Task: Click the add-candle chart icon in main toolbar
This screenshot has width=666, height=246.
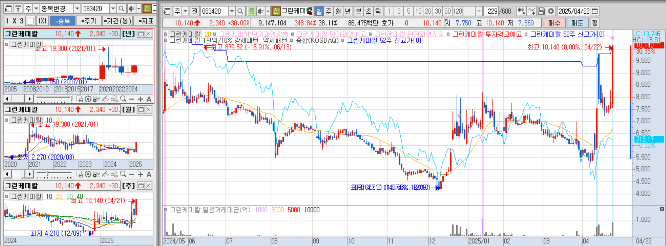Action: click(521, 11)
